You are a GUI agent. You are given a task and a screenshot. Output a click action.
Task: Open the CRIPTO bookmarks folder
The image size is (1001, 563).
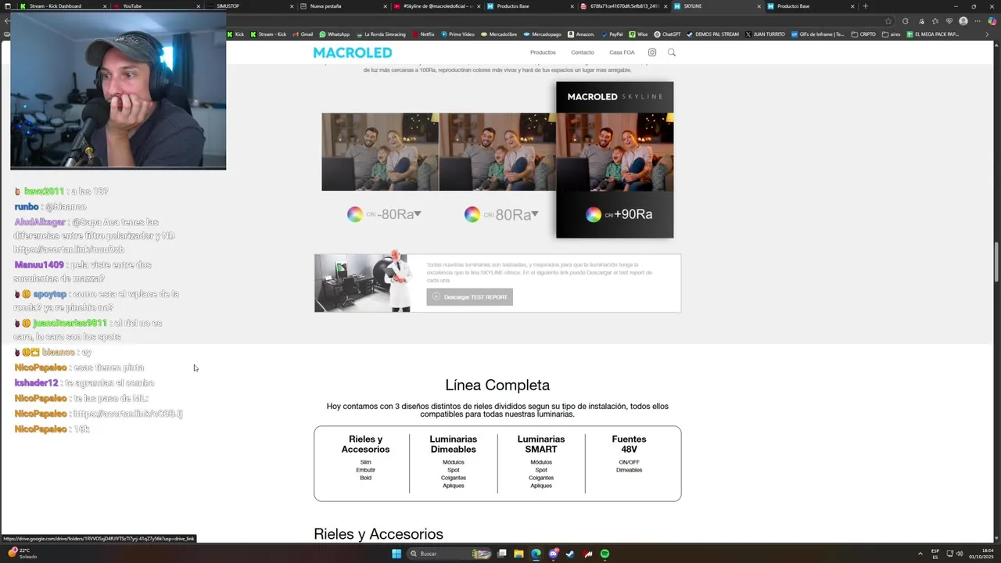coord(864,34)
